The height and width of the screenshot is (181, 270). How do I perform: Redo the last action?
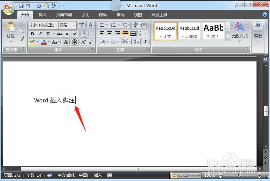[x=39, y=6]
